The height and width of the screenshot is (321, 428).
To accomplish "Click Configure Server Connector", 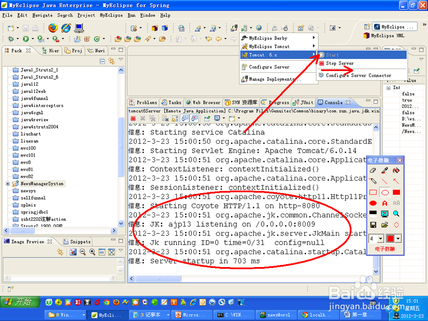I will pyautogui.click(x=362, y=75).
